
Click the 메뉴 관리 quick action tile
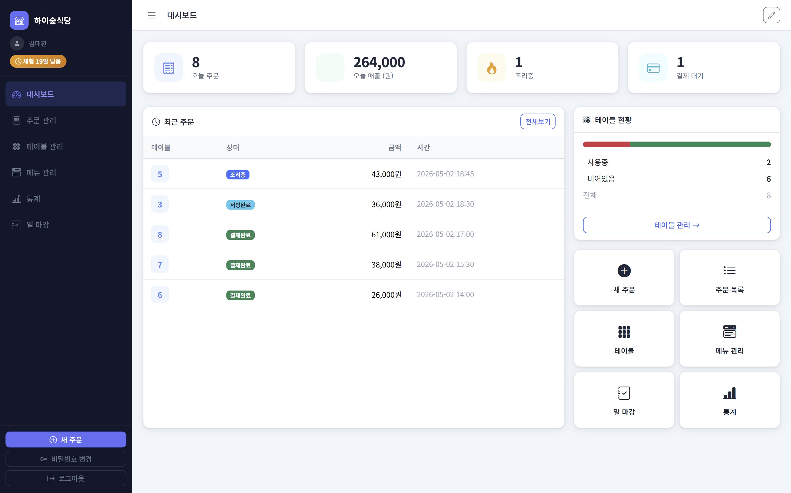pyautogui.click(x=729, y=339)
